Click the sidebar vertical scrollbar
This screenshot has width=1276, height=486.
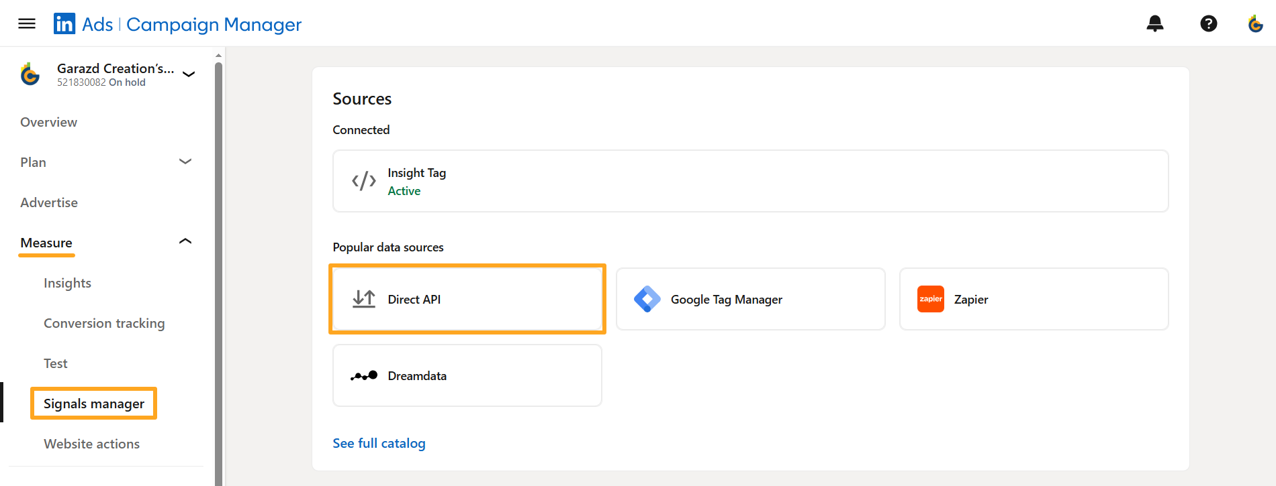[x=218, y=274]
